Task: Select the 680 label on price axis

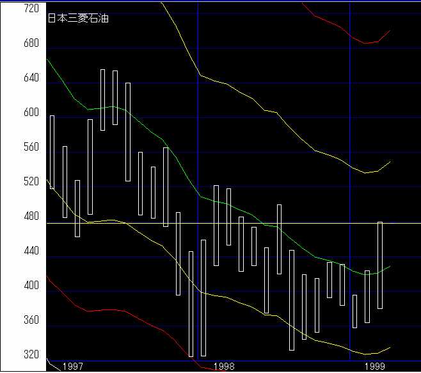Action: (31, 44)
